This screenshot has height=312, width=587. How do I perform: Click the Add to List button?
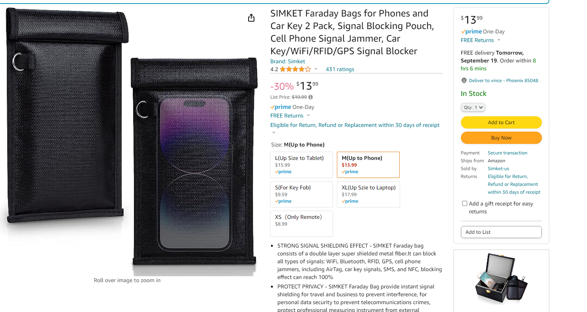click(501, 232)
